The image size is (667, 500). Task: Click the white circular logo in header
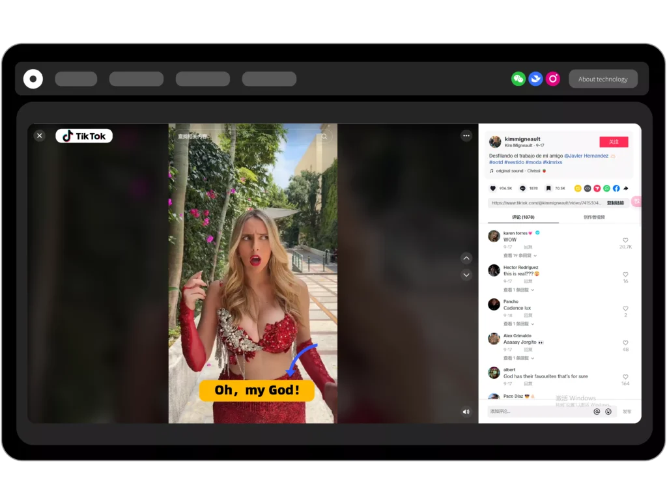click(x=33, y=79)
